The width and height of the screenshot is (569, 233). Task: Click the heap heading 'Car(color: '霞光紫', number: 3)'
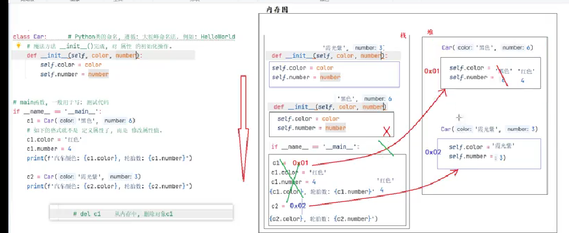(489, 129)
